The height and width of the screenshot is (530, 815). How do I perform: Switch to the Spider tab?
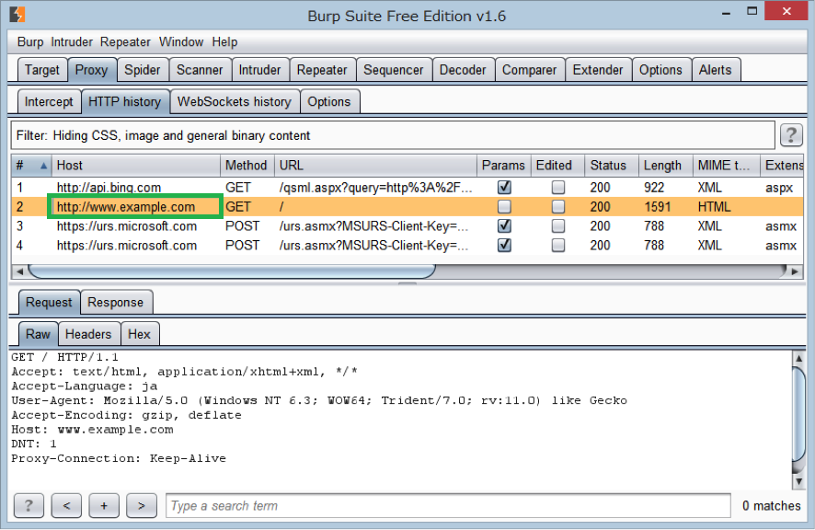coord(142,70)
